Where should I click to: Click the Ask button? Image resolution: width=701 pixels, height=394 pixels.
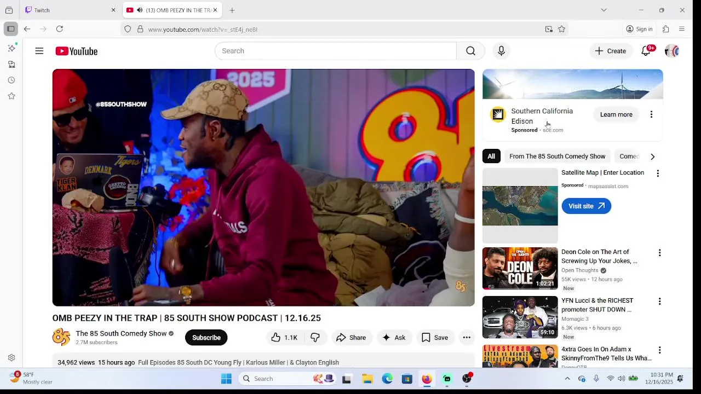coord(394,338)
